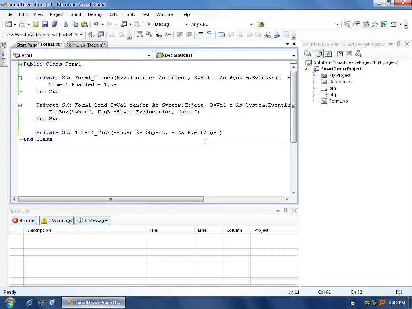Open the Form1 class dropdown
The width and height of the screenshot is (412, 309).
pyautogui.click(x=149, y=55)
